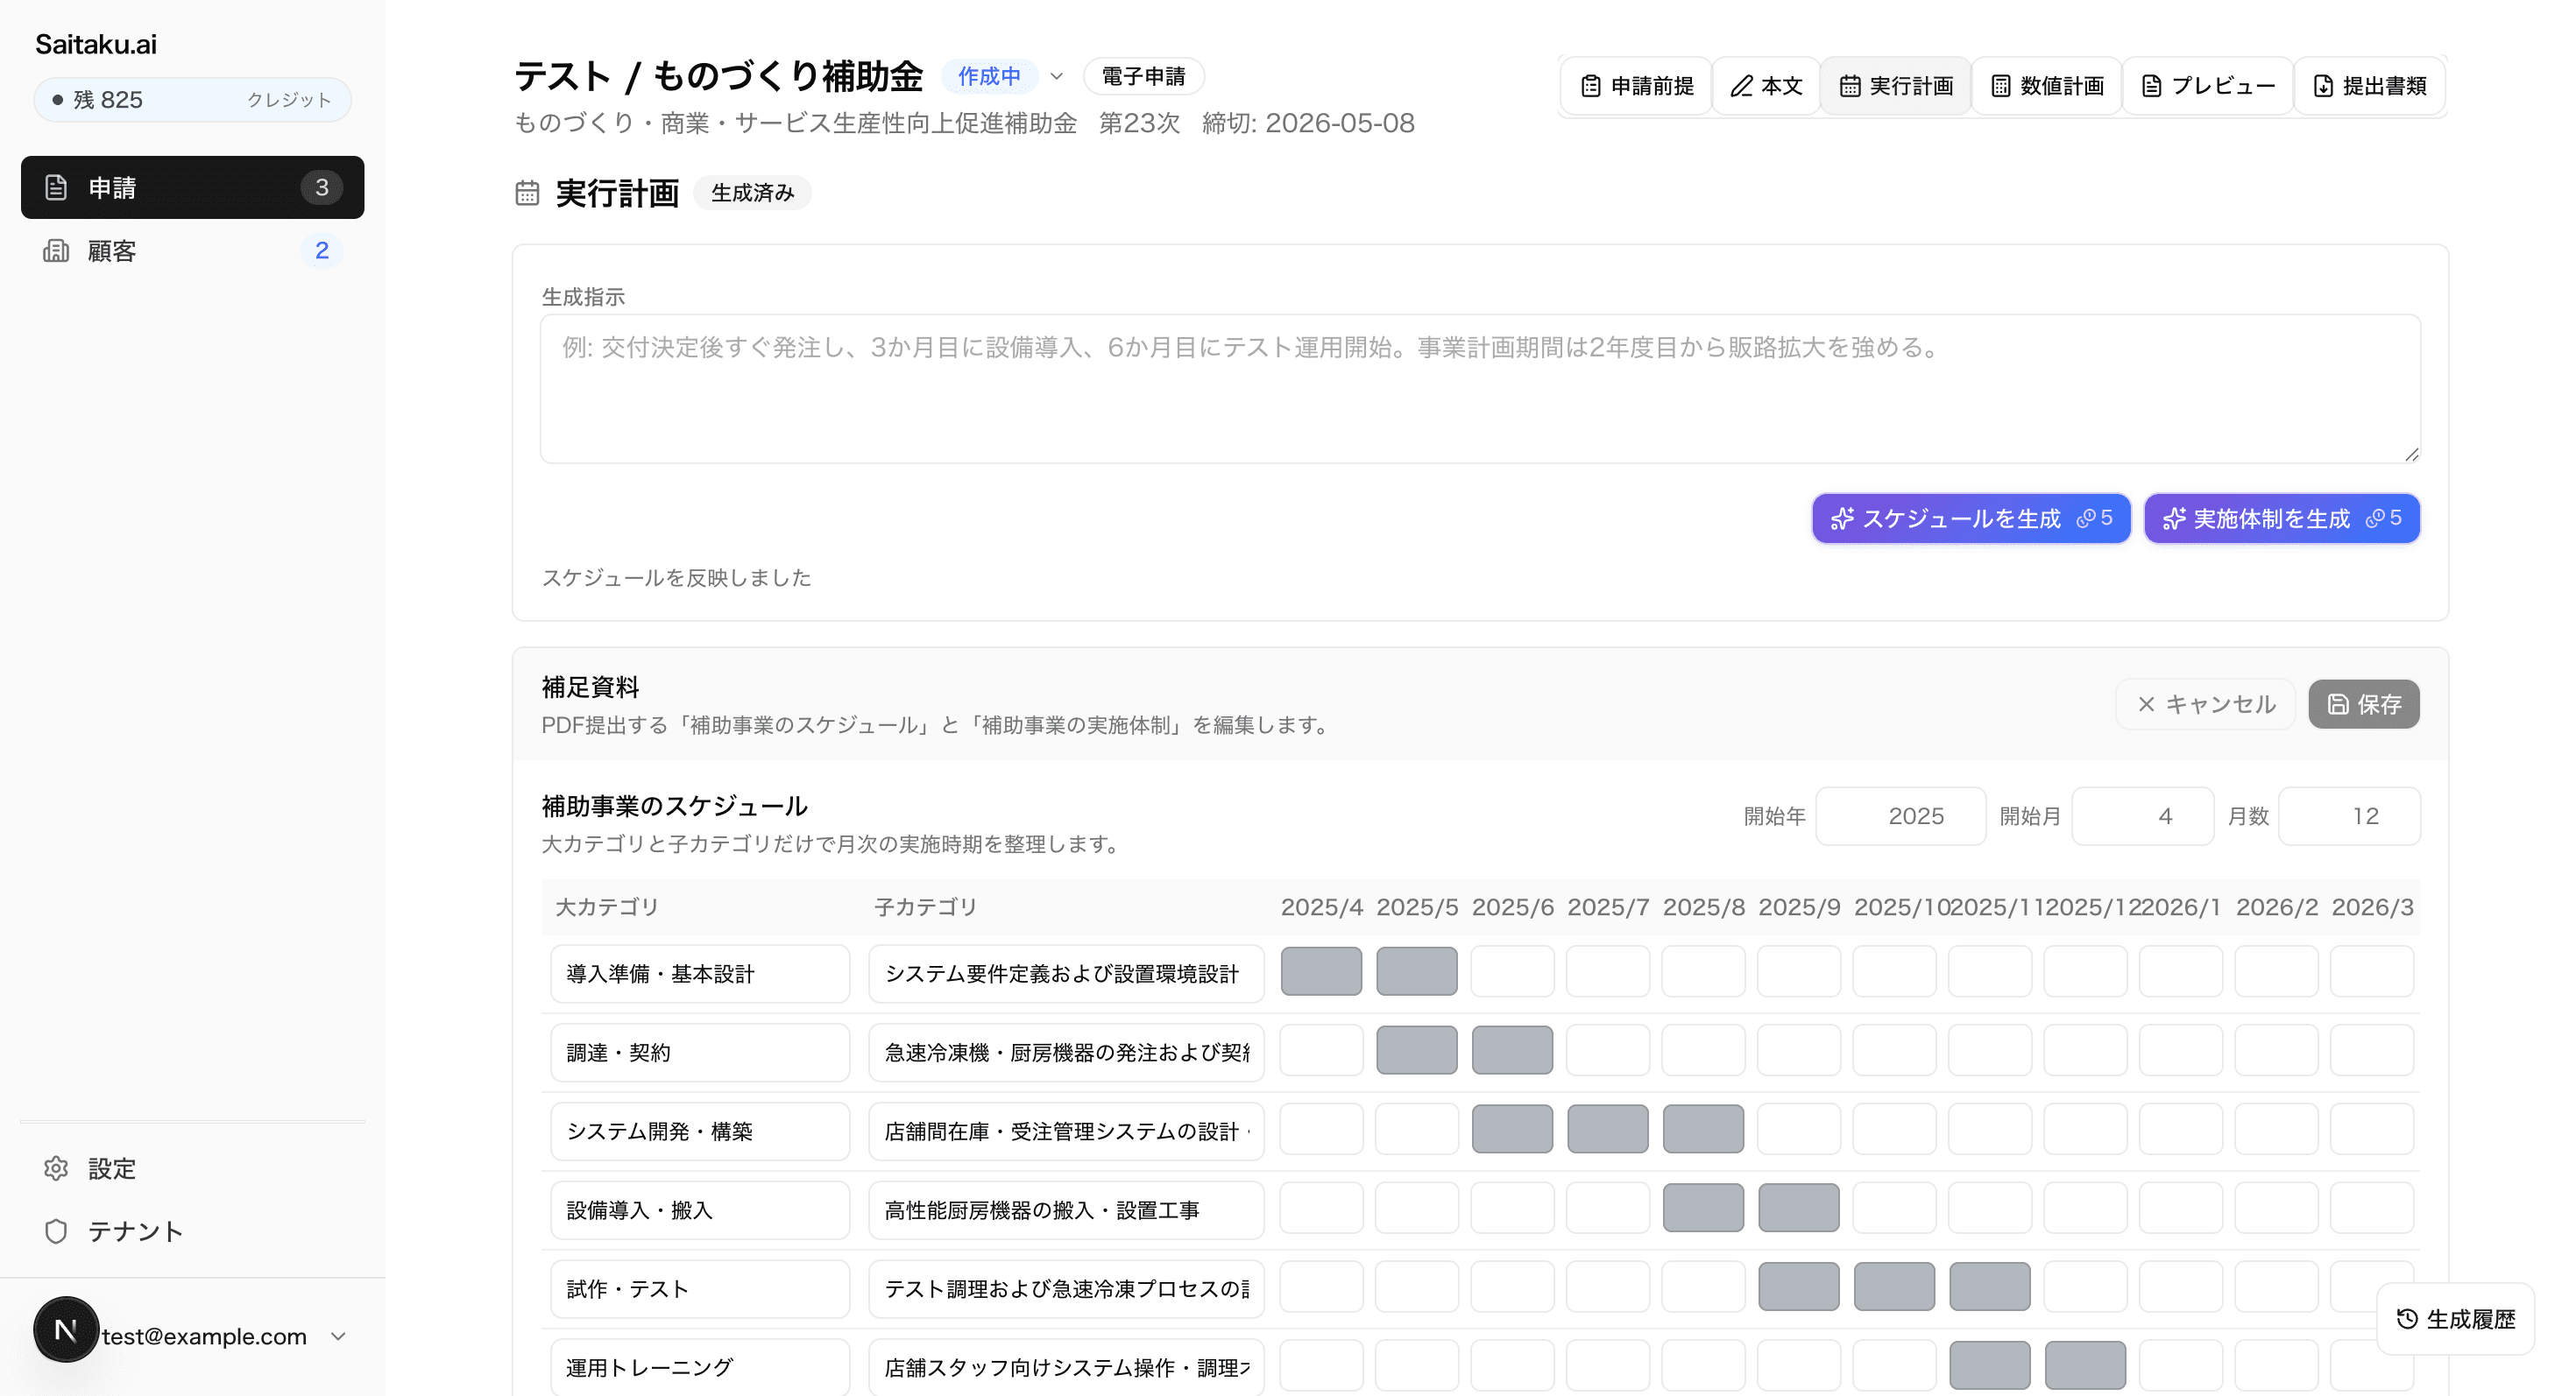Toggle 2025/12 cell for 運用トレーニング row

coord(2085,1365)
